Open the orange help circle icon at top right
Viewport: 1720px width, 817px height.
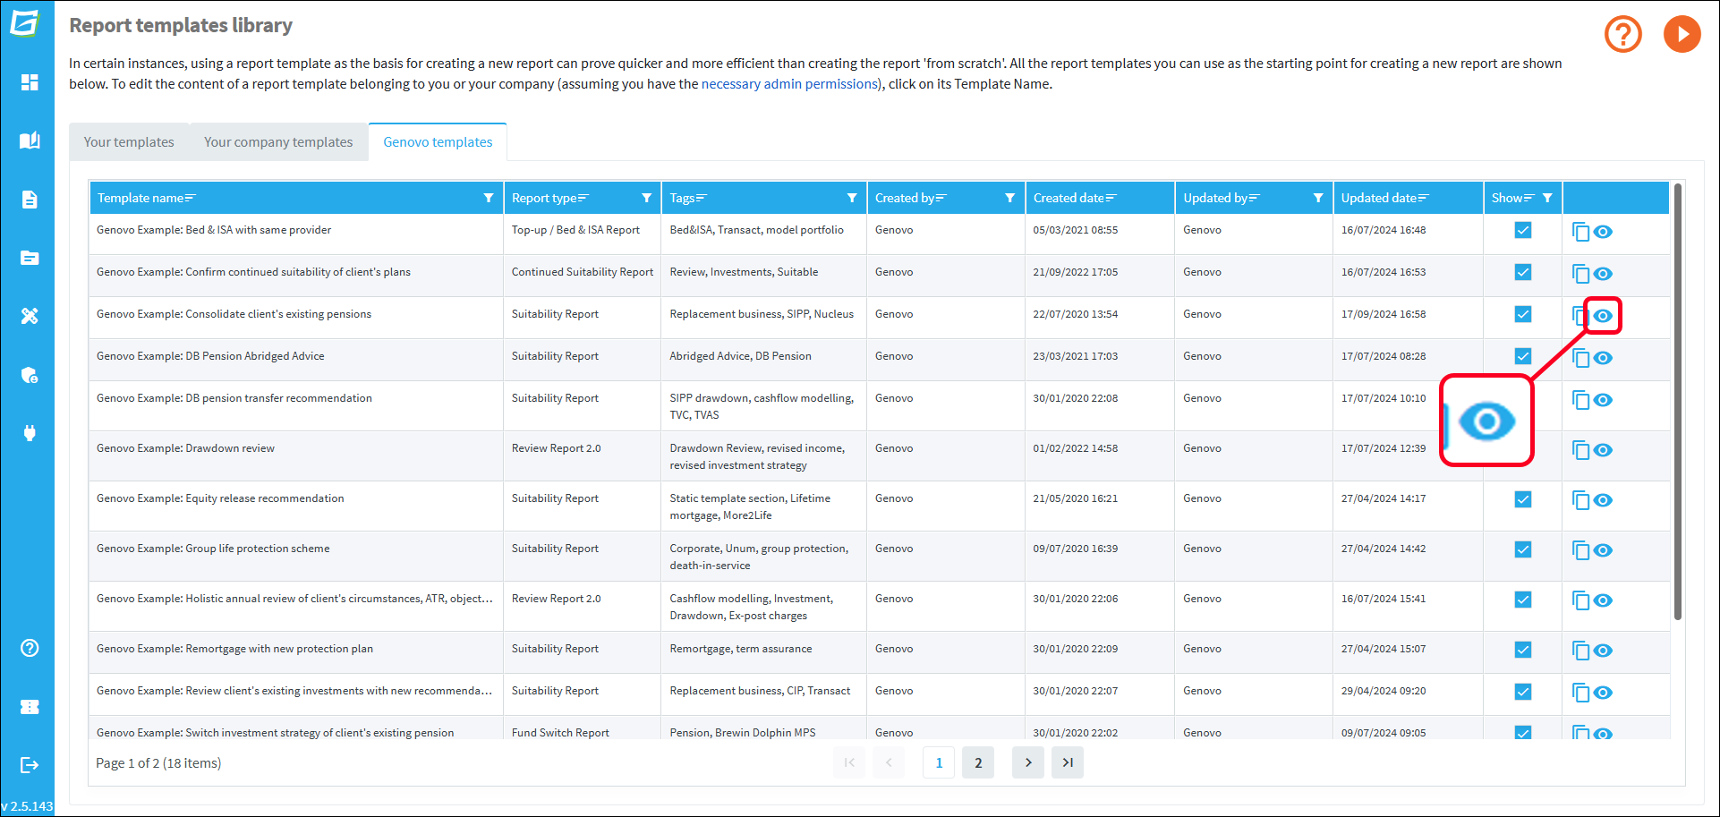tap(1622, 35)
